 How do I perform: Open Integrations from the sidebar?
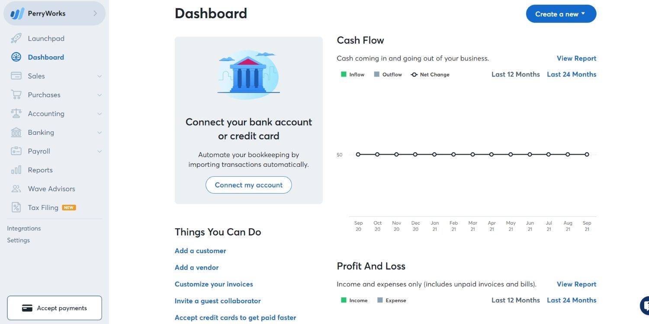coord(24,228)
